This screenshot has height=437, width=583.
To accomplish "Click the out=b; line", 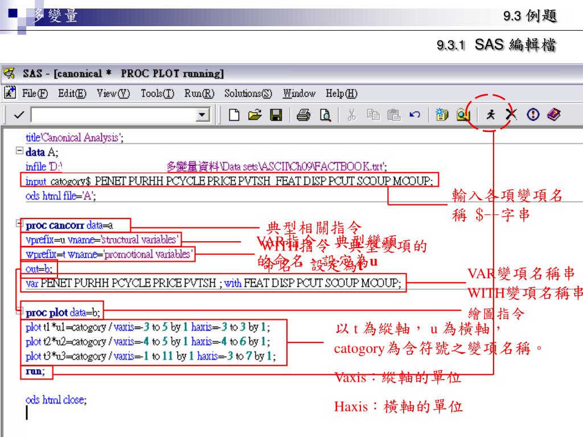I will [39, 269].
